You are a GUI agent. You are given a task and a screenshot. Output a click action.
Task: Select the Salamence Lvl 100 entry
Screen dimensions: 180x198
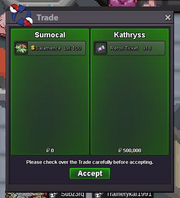[x=50, y=48]
